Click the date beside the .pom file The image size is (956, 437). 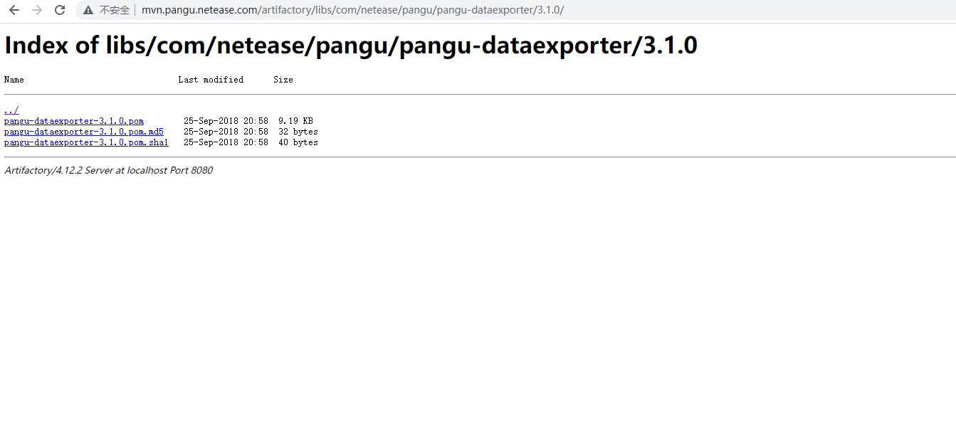pos(226,121)
